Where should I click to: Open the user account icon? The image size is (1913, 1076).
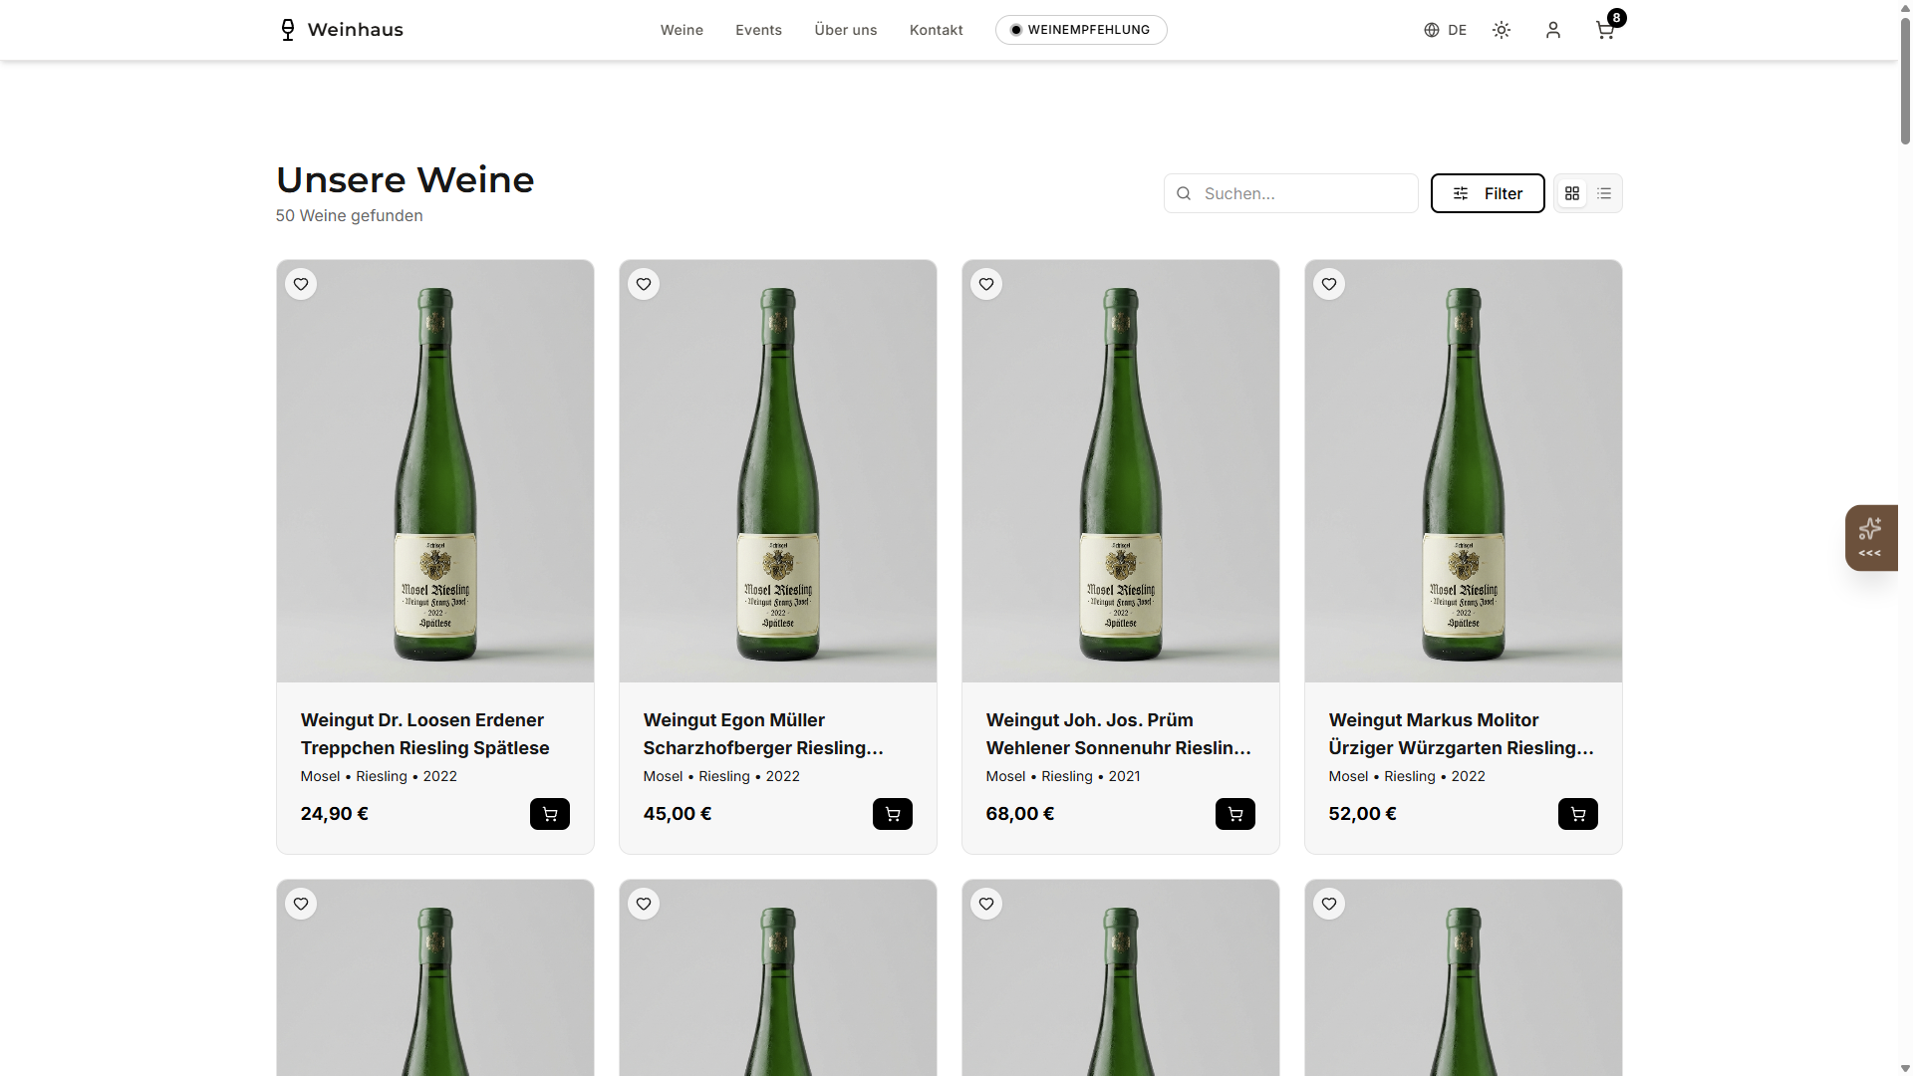1553,30
